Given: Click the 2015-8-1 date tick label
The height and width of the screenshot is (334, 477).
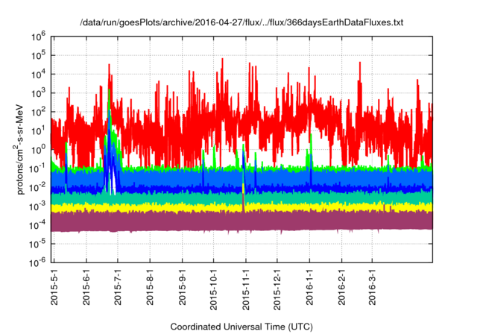Looking at the screenshot, I should 150,287.
